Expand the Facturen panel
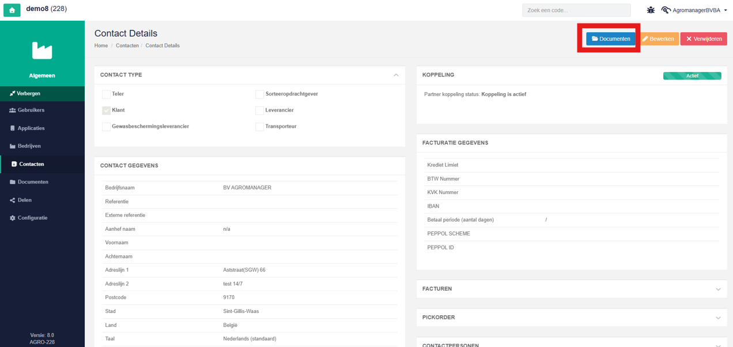The width and height of the screenshot is (733, 347). (x=718, y=289)
